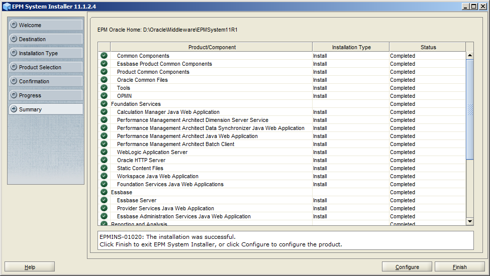The width and height of the screenshot is (490, 276).
Task: Click the vertical scrollbar thumb in the component table
Action: pos(470,109)
